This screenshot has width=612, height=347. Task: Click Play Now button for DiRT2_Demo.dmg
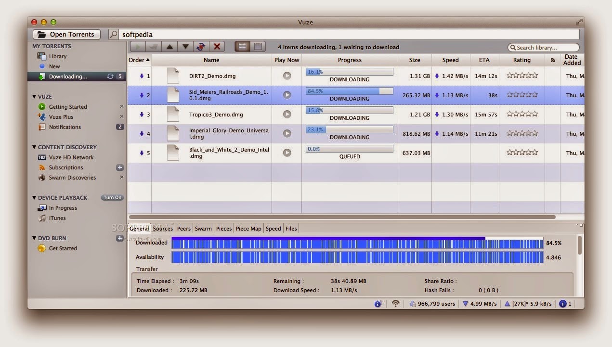click(x=287, y=76)
